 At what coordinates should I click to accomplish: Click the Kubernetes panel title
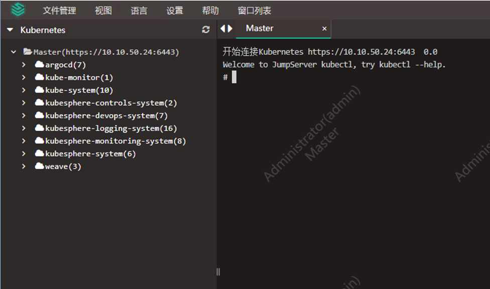pos(43,30)
